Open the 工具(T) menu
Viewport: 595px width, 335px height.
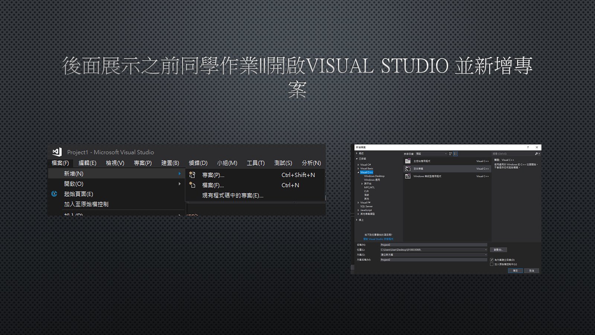(255, 163)
